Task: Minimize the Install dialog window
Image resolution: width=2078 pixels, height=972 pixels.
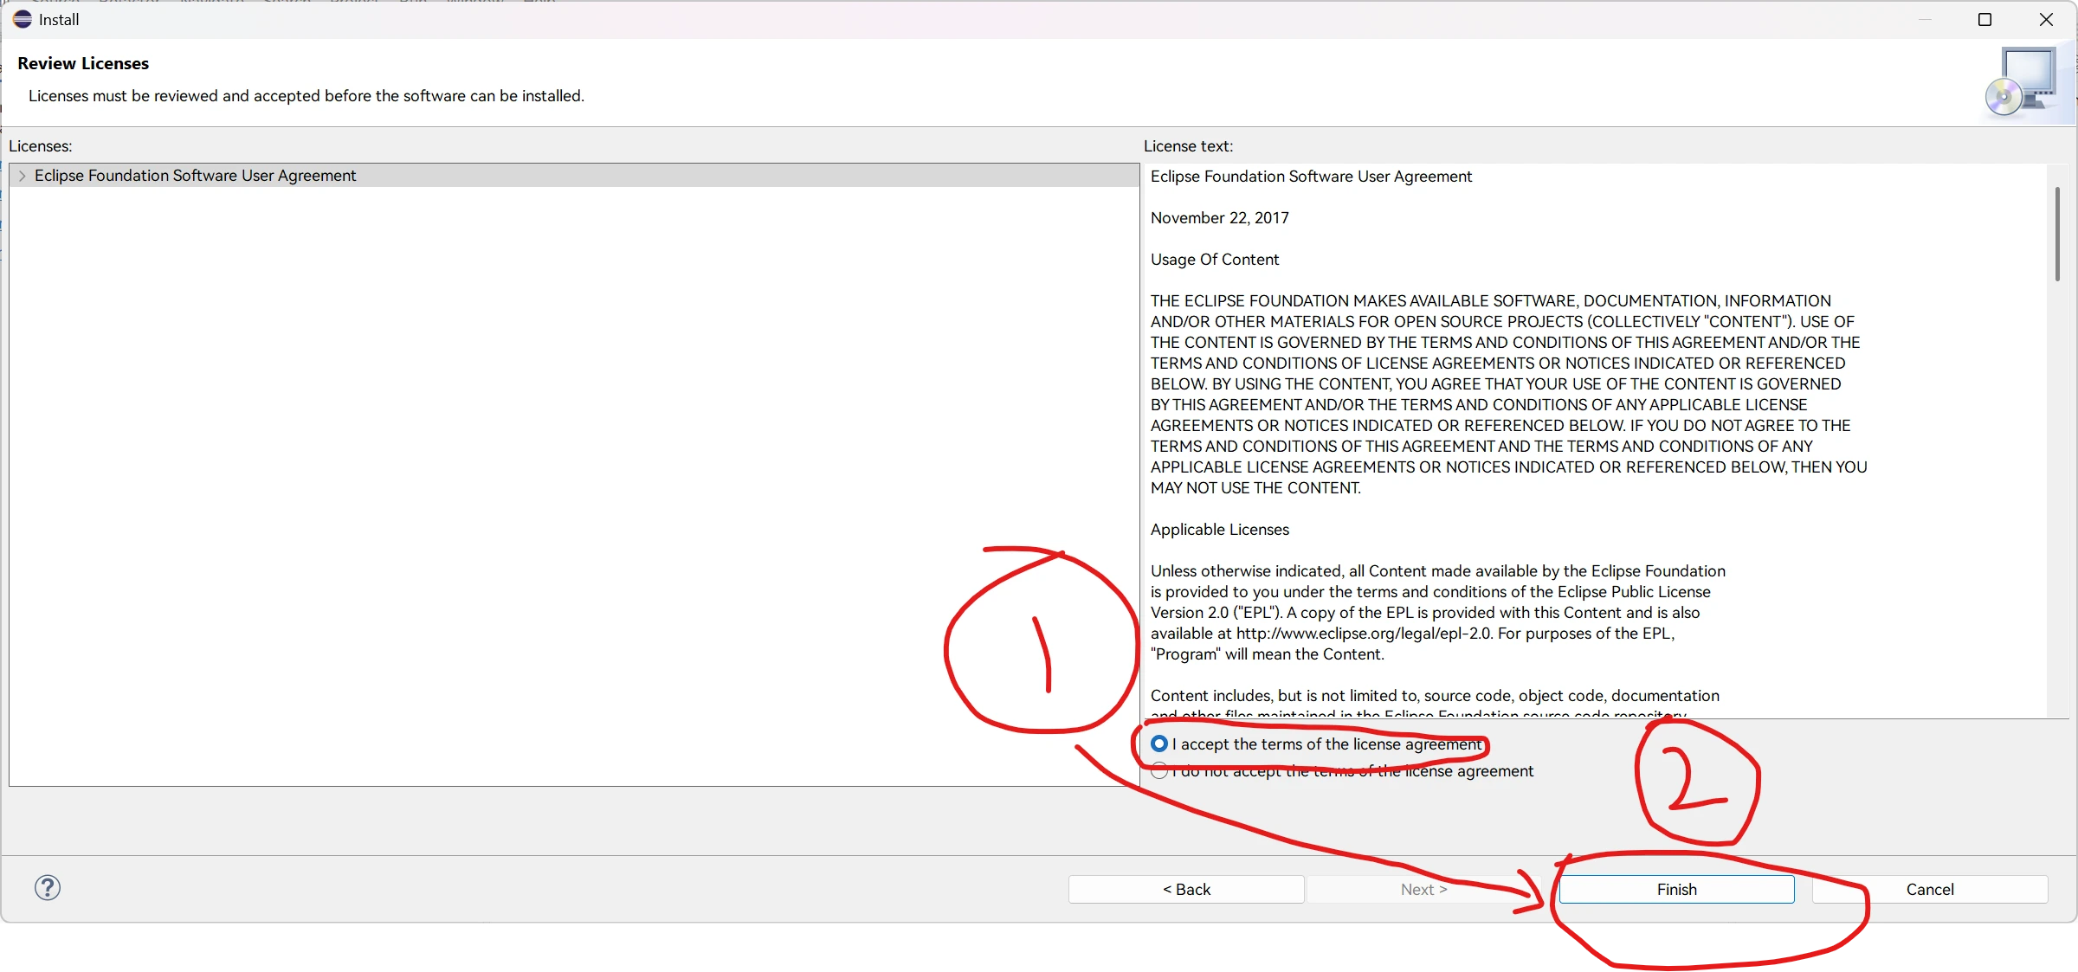Action: 1925,19
